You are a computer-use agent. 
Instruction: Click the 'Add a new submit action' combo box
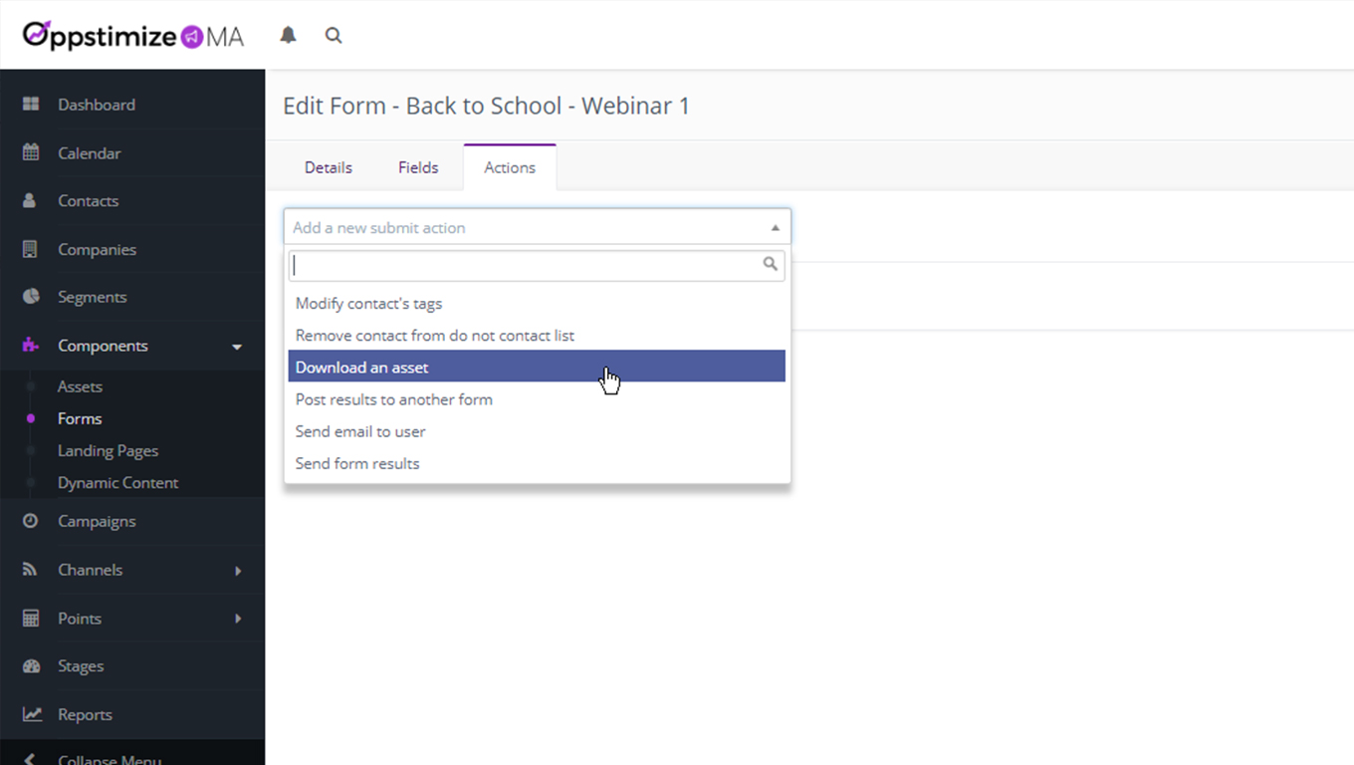pyautogui.click(x=538, y=227)
